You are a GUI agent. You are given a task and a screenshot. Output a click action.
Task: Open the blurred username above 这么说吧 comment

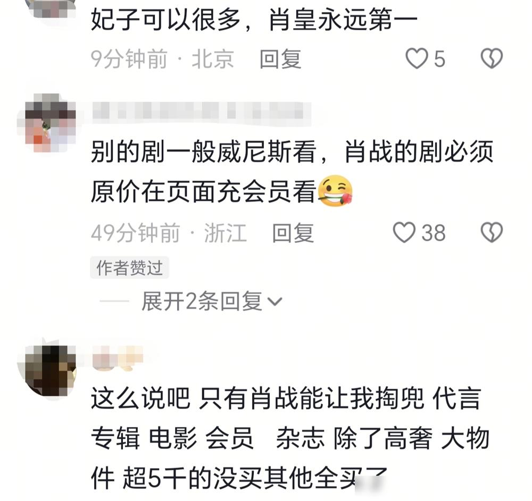point(118,358)
